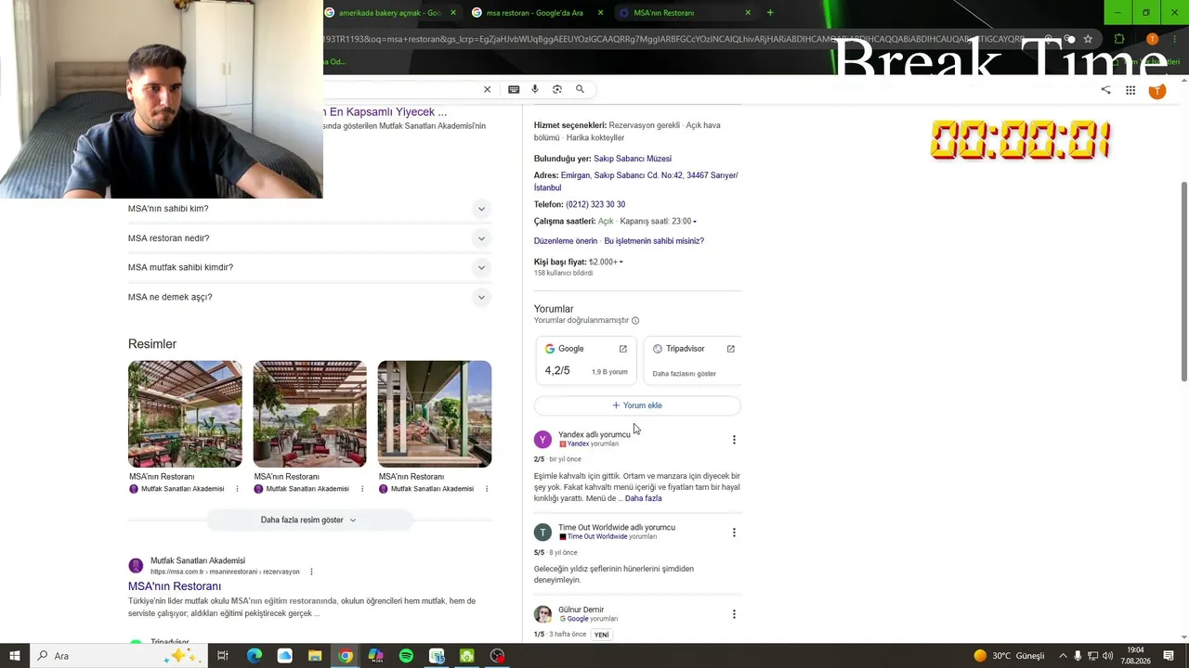
Task: Open Tripadvisor reviews card
Action: point(692,361)
